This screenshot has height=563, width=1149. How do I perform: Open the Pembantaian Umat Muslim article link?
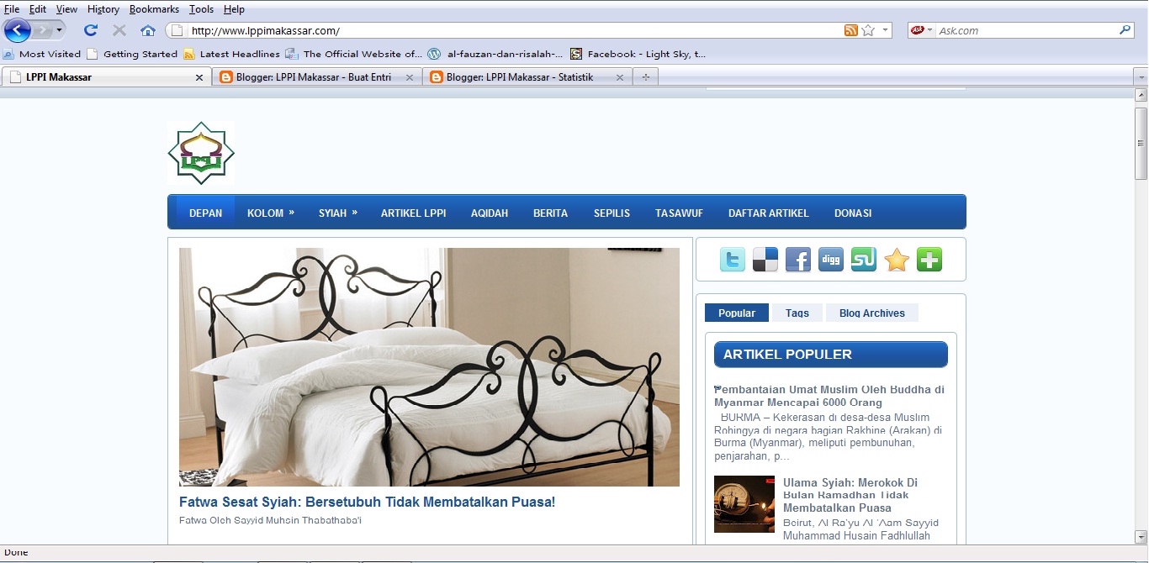tap(829, 396)
